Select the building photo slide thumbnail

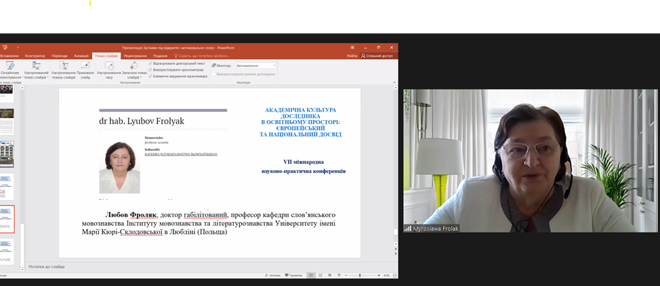tap(7, 154)
